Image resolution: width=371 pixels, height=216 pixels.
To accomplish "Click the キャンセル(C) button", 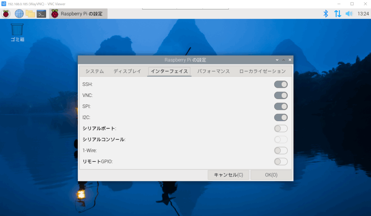I will point(228,175).
